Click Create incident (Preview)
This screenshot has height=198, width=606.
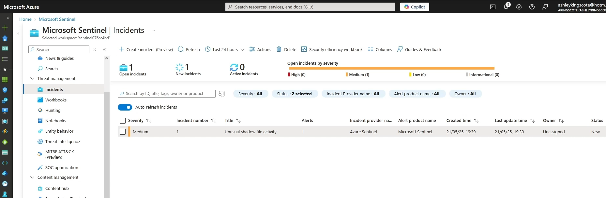pos(146,49)
